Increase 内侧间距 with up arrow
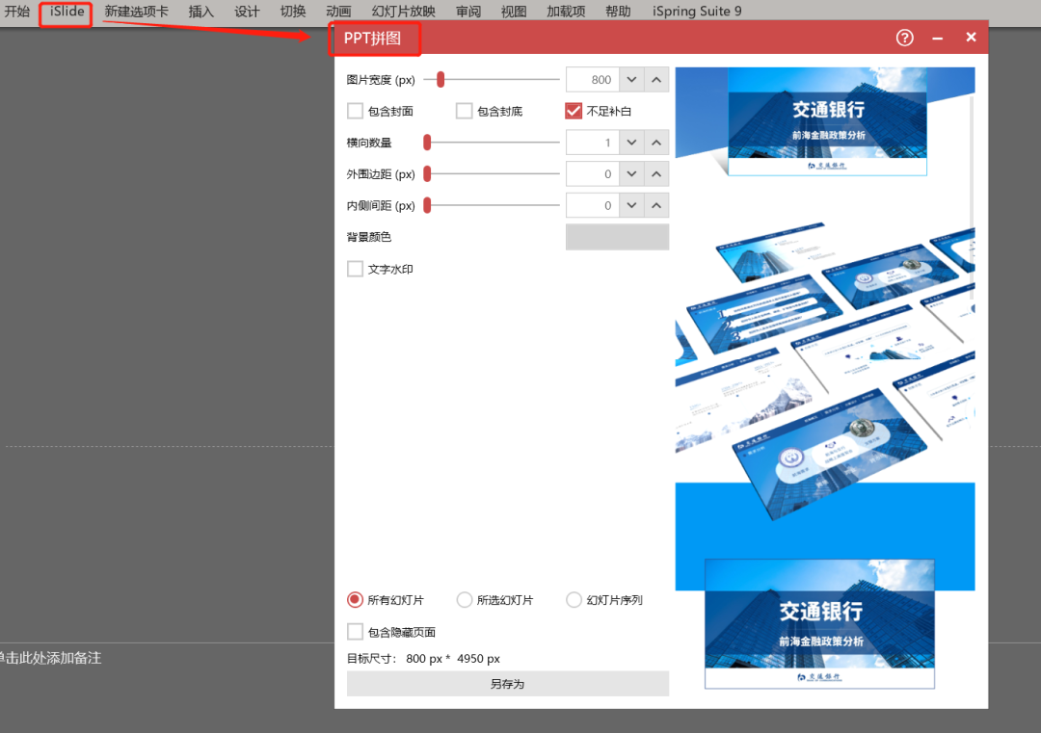1041x733 pixels. click(x=656, y=205)
